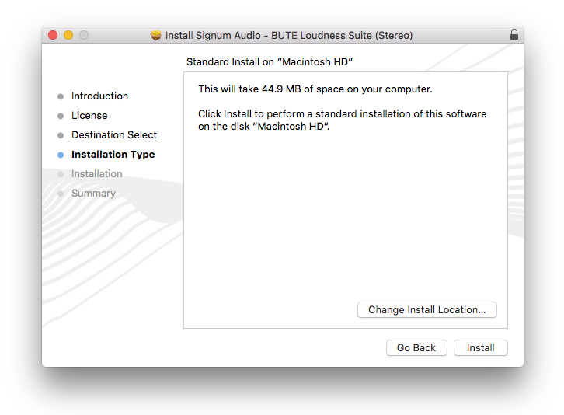Image resolution: width=564 pixels, height=415 pixels.
Task: Click the heading Standard Install on Macintosh HD
Action: click(x=270, y=62)
